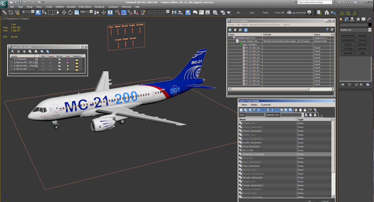The image size is (374, 202).
Task: Select Manipulator_Rectangle in Select From Scene list
Action: (285, 154)
